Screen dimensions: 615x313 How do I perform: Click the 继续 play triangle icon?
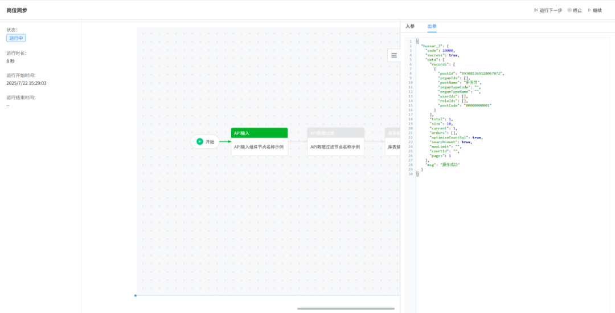pos(589,10)
